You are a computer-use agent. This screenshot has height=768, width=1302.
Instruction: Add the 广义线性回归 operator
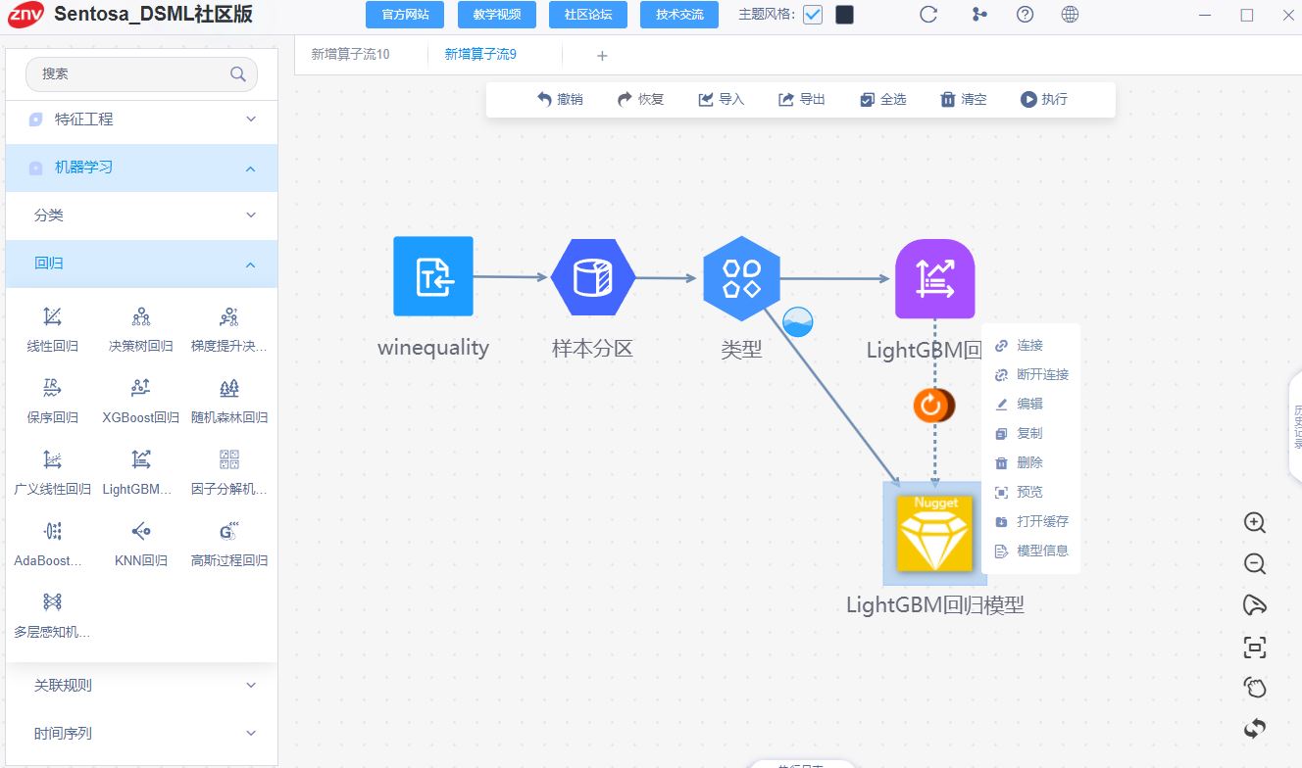[x=53, y=472]
